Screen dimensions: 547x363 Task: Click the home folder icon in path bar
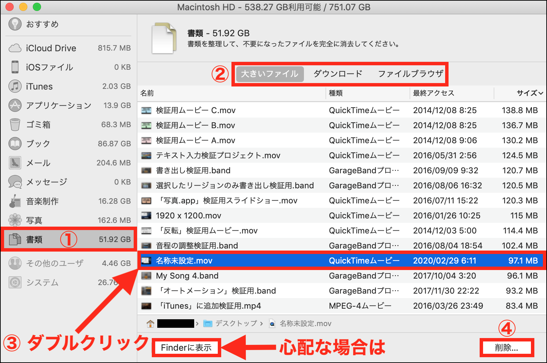pyautogui.click(x=150, y=323)
